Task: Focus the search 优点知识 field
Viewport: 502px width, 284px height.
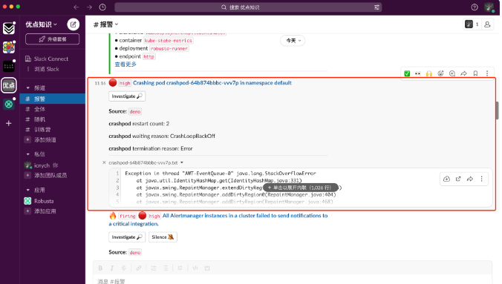Action: click(x=248, y=7)
